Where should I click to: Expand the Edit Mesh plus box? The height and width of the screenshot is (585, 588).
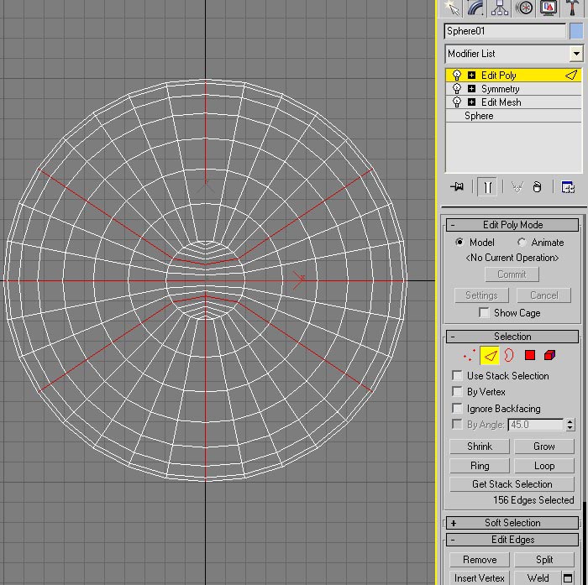coord(471,102)
